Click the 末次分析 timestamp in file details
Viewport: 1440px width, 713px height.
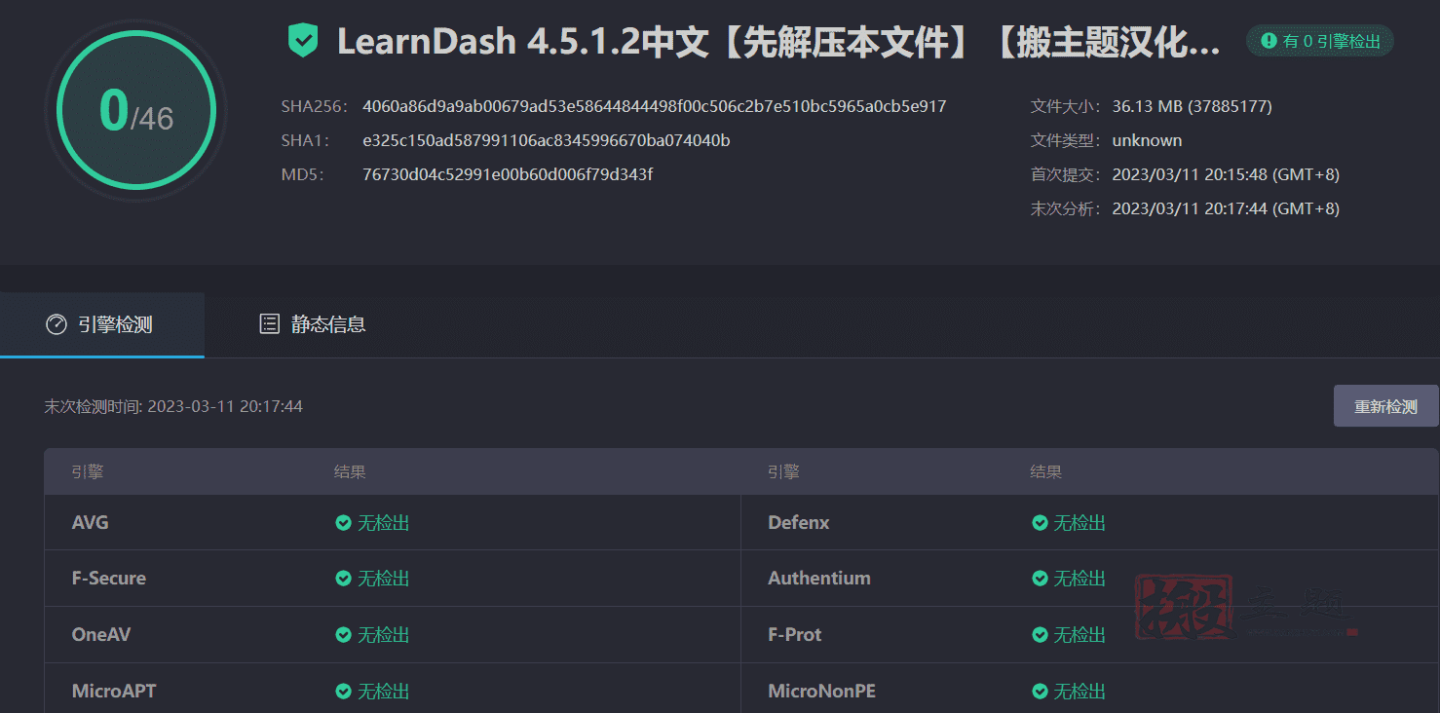(x=1226, y=208)
